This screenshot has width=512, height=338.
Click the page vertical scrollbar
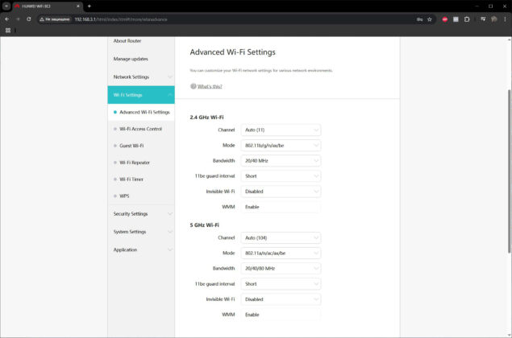coord(509,171)
